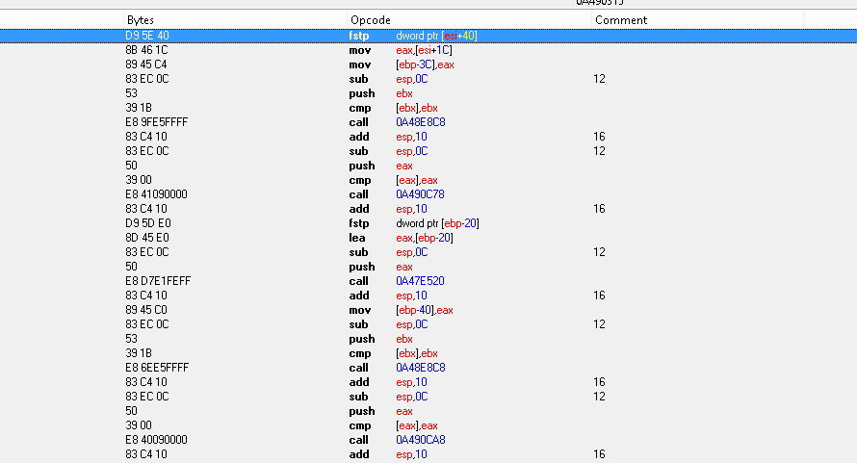Click mov mnemonic beside [ebp-40],eax
The width and height of the screenshot is (857, 463).
(x=359, y=310)
